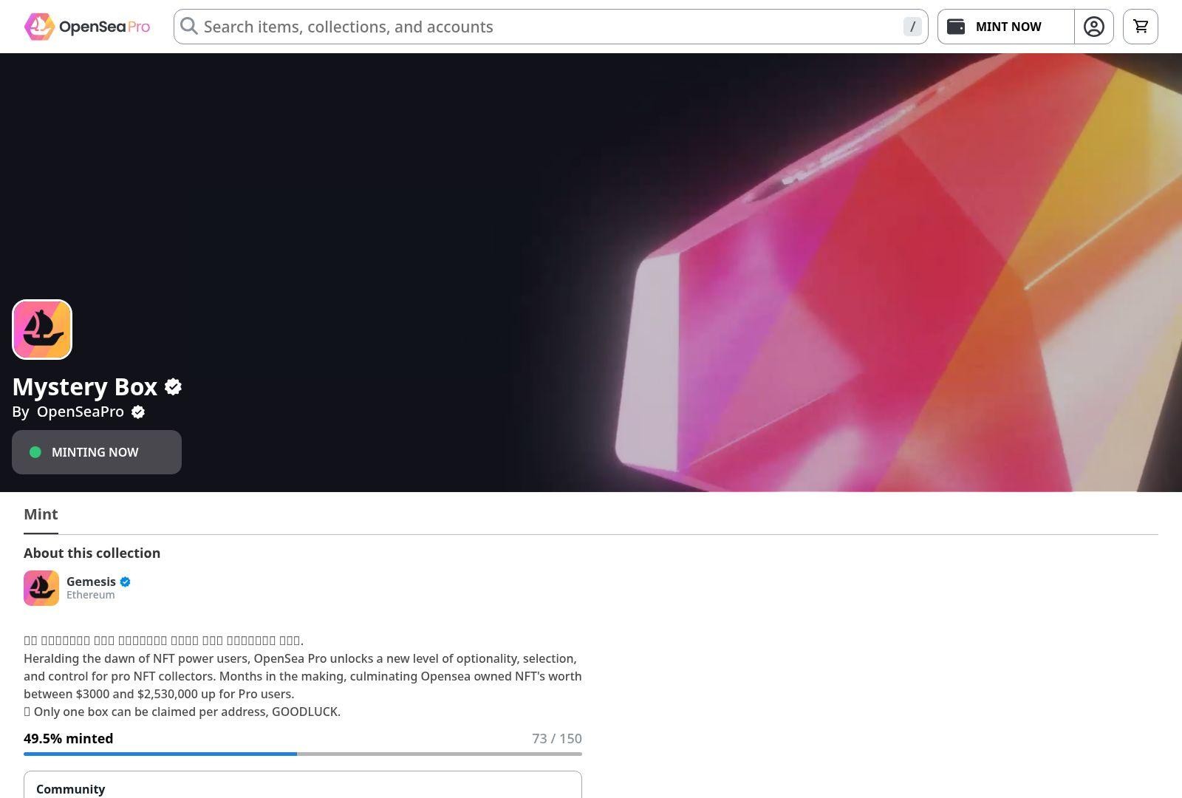Click the search magnifier icon
This screenshot has width=1182, height=798.
pyautogui.click(x=189, y=27)
